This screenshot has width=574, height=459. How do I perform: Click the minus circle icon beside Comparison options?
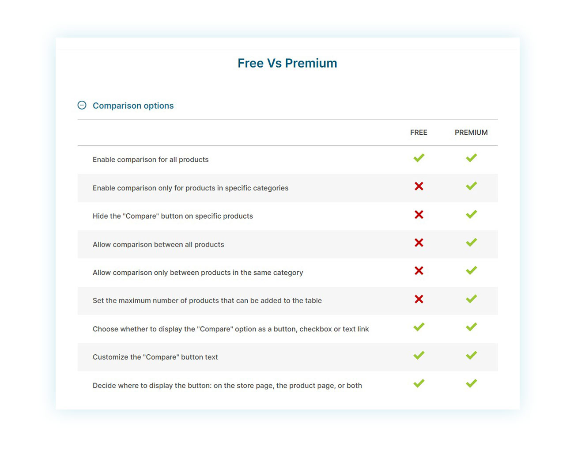(x=82, y=105)
